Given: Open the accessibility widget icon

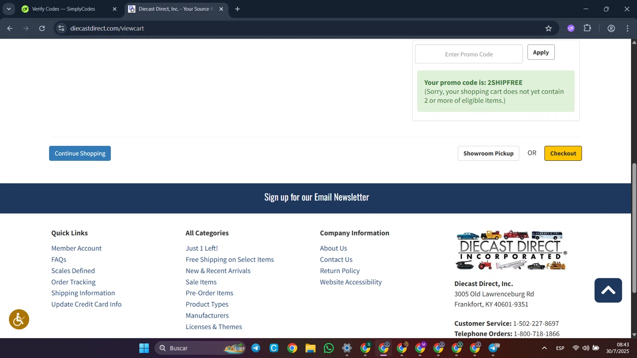Looking at the screenshot, I should click(19, 319).
